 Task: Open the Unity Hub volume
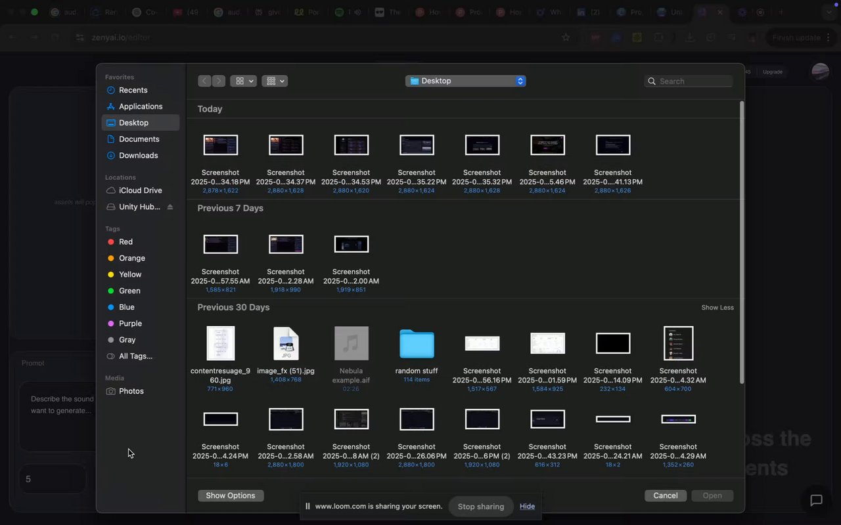[x=133, y=207]
